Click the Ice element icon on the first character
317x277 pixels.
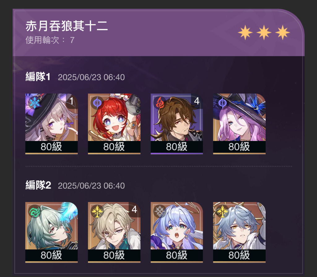35,103
